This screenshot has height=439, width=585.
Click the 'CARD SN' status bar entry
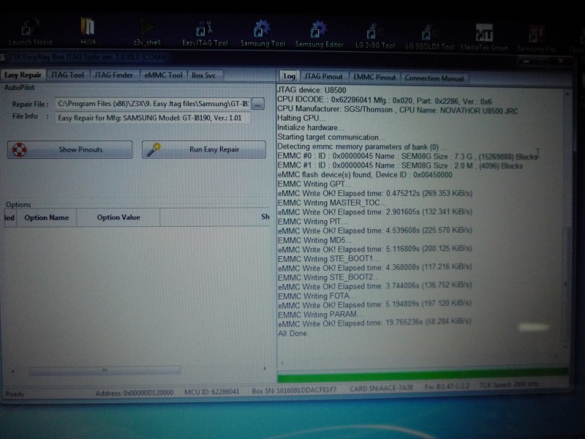pos(381,389)
